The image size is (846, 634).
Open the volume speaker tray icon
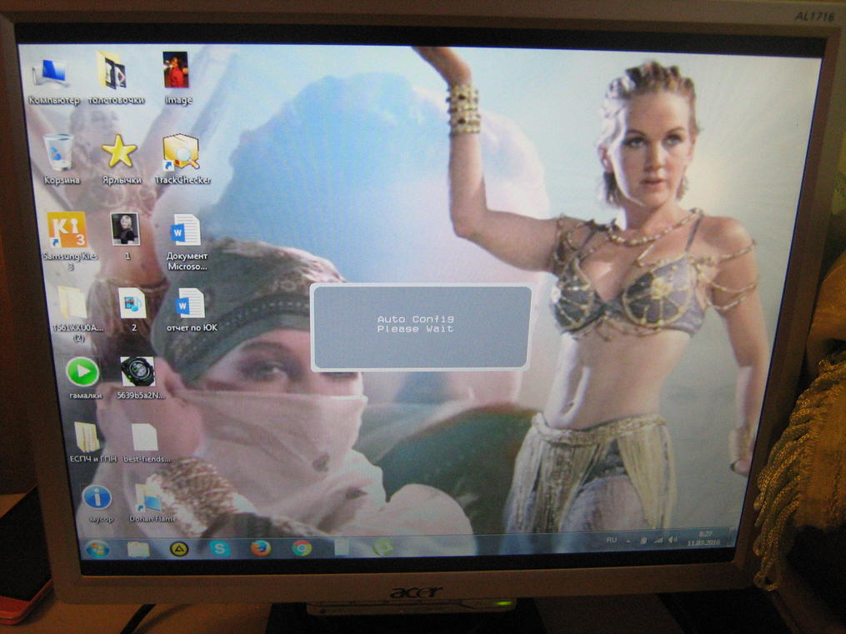[x=673, y=539]
